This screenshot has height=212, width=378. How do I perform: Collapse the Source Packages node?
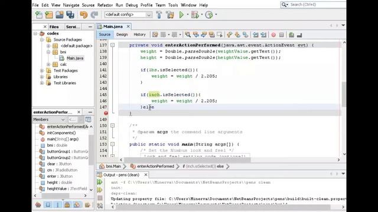point(42,39)
